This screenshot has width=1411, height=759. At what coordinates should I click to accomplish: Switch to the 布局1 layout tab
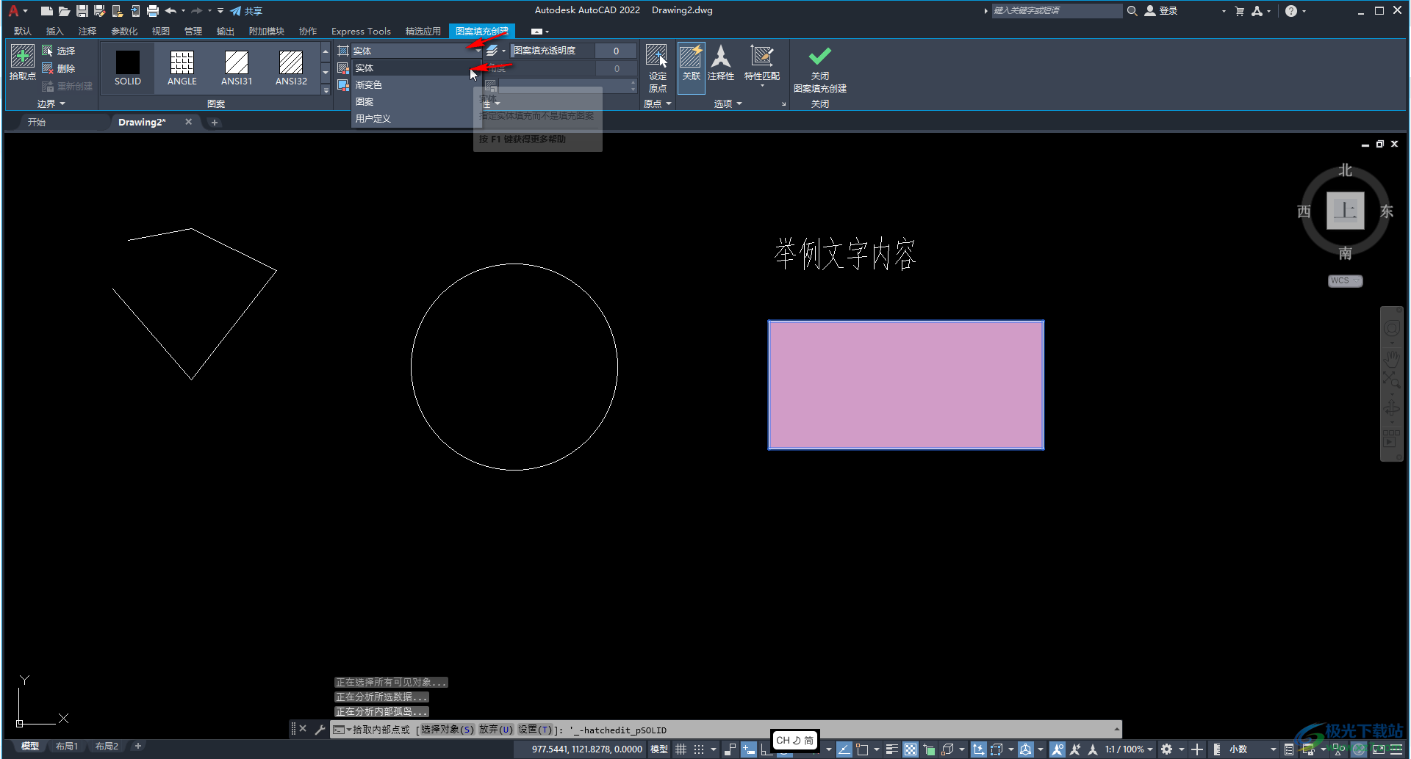click(67, 747)
